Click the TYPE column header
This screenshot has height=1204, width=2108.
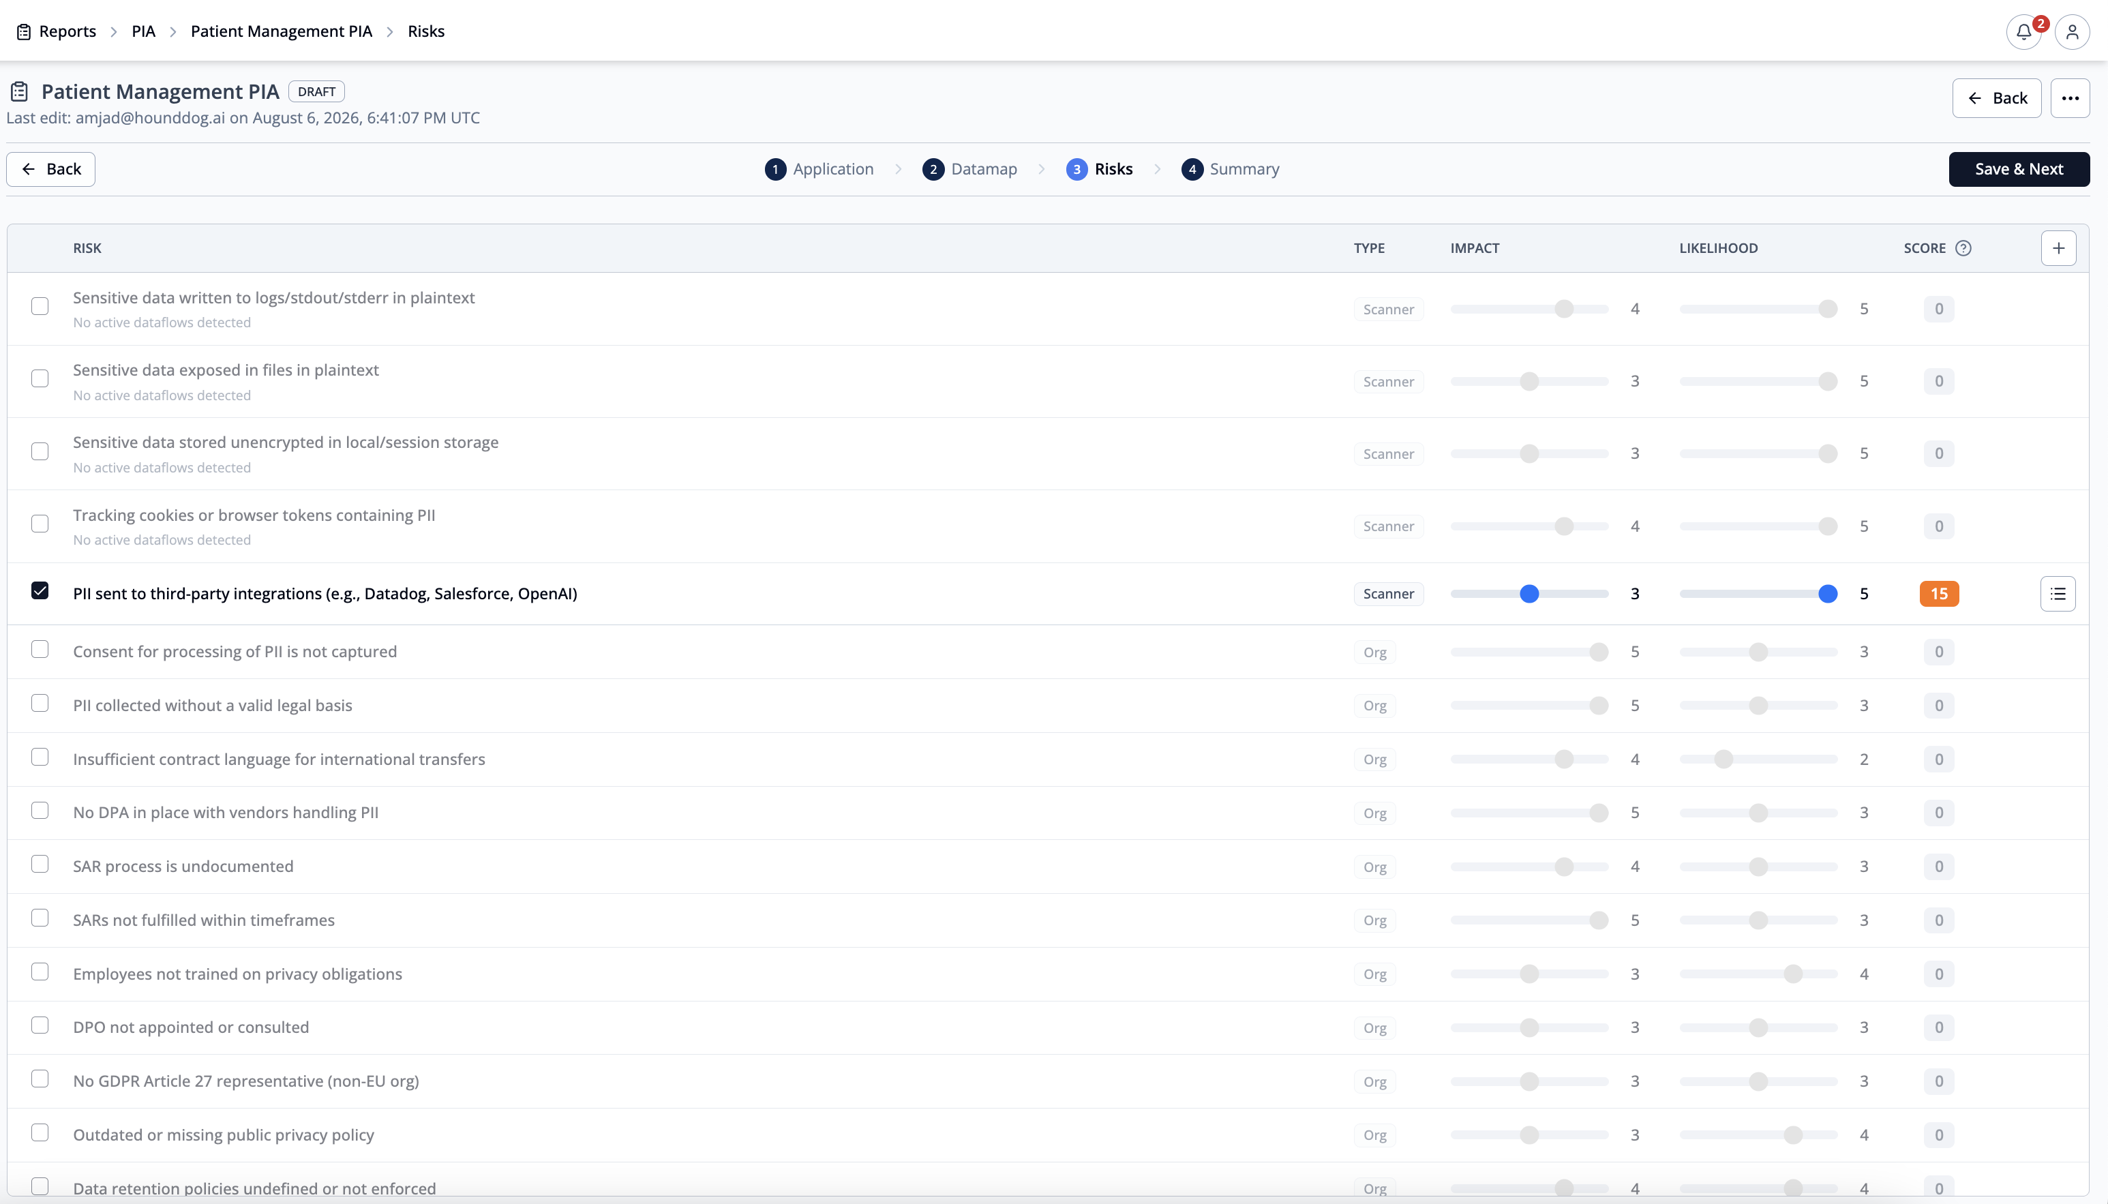[1369, 248]
